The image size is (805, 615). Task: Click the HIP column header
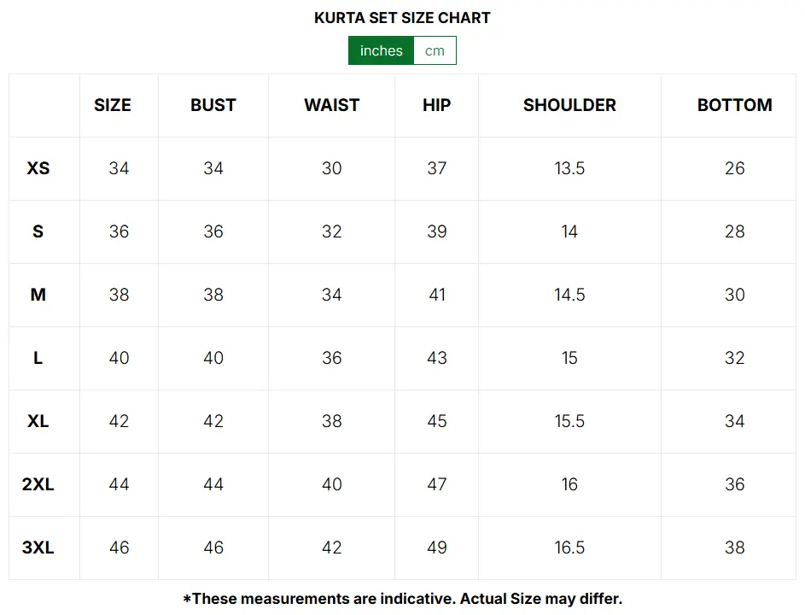pos(436,105)
